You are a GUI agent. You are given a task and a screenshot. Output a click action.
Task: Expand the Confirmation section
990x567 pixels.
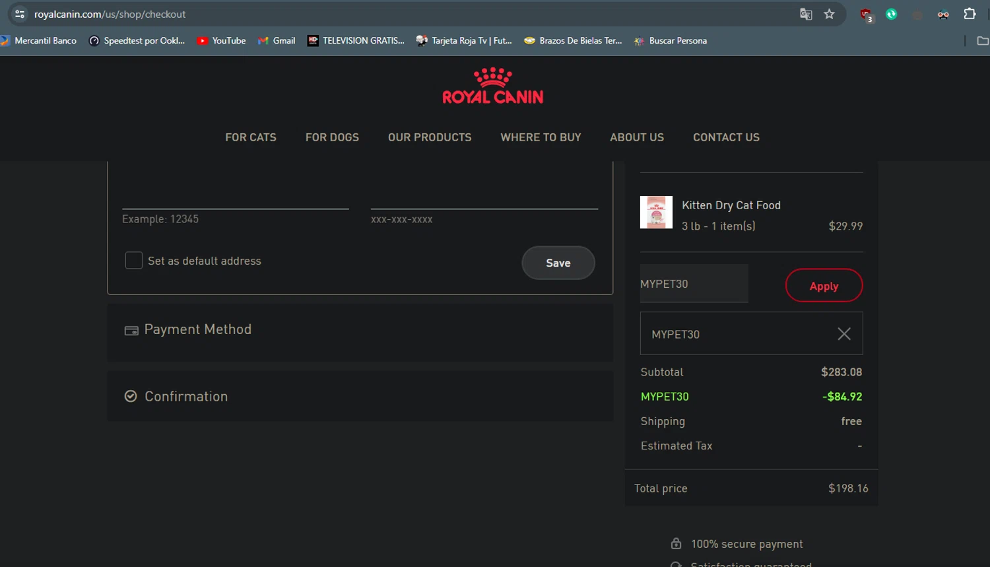coord(360,396)
